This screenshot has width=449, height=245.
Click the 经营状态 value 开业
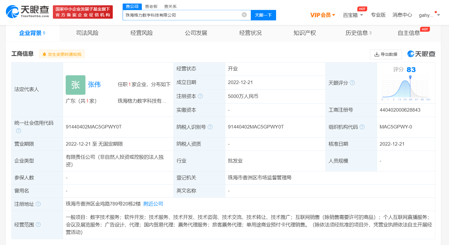pyautogui.click(x=233, y=69)
